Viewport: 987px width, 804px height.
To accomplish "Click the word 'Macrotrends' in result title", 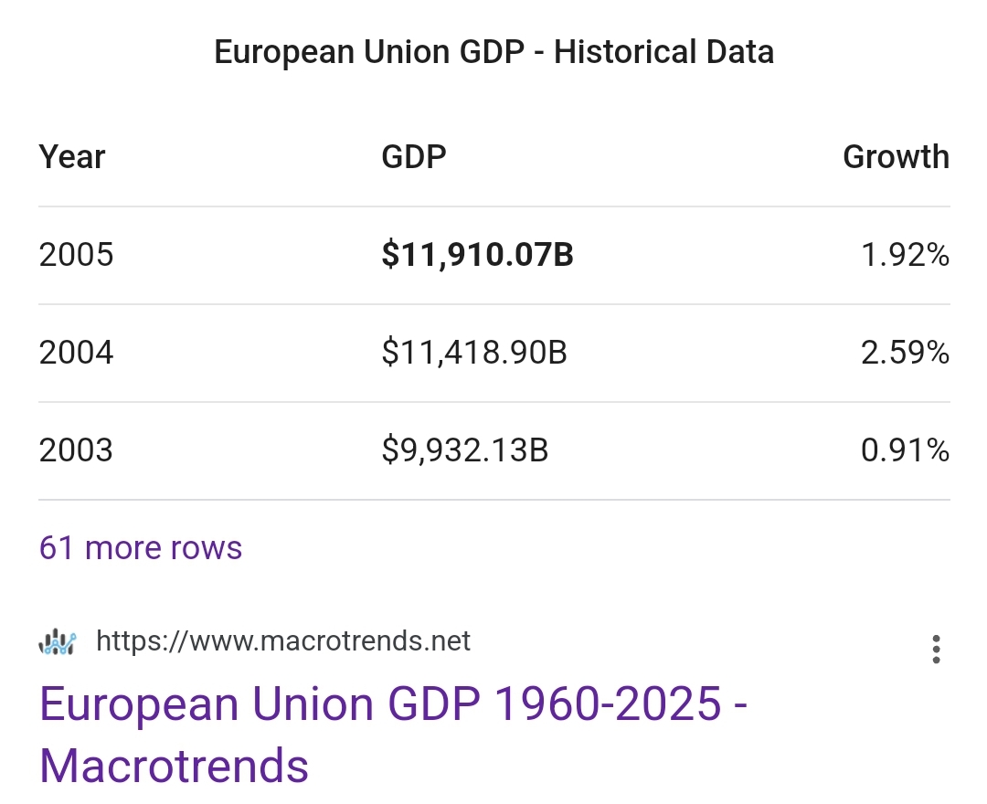I will point(175,765).
